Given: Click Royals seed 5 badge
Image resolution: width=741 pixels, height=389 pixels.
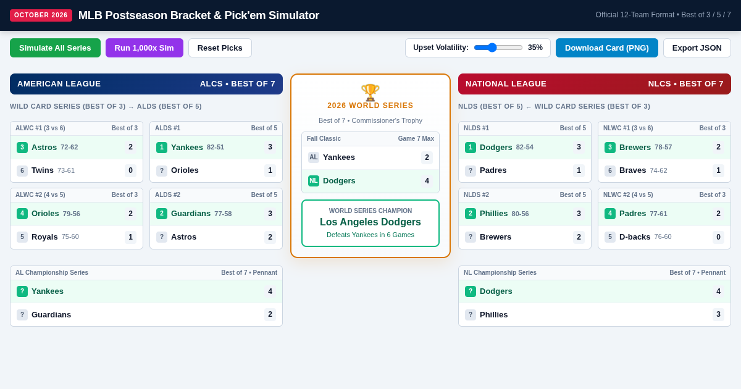Looking at the screenshot, I should pyautogui.click(x=22, y=237).
